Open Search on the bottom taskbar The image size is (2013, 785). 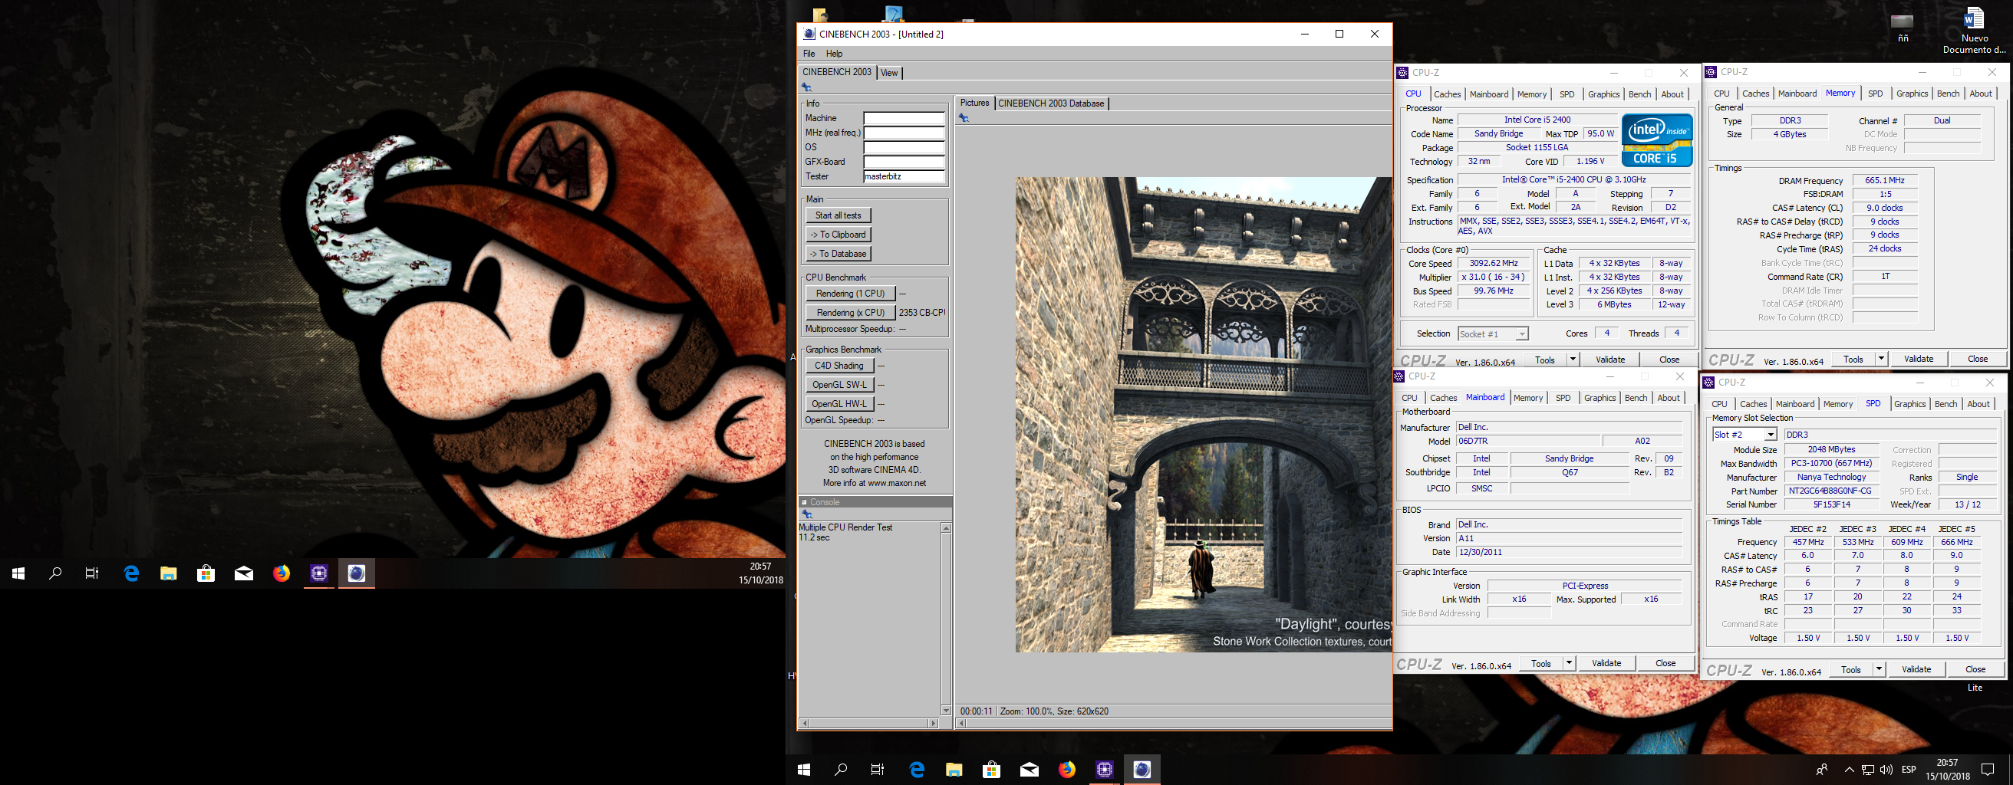click(841, 770)
